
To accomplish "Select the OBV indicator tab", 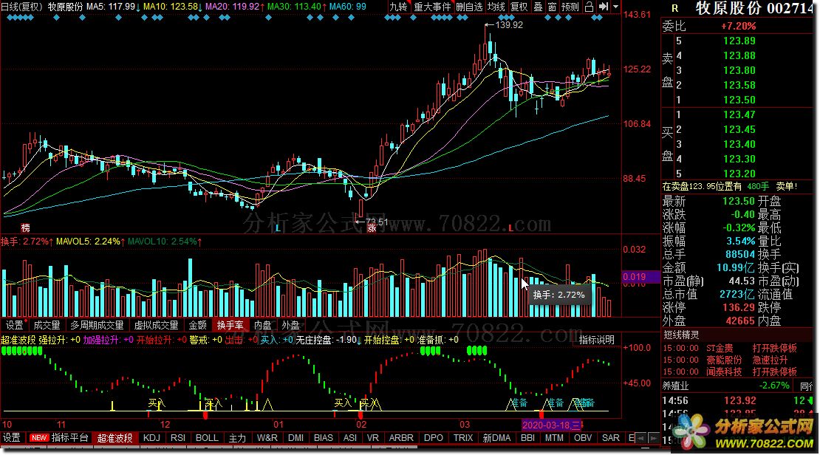I will 583,438.
